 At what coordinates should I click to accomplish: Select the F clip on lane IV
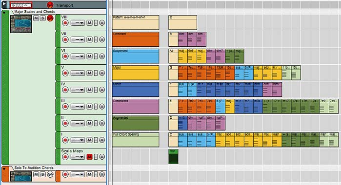tap(173, 90)
